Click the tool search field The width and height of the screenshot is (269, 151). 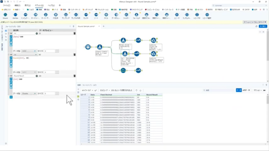(x=240, y=5)
